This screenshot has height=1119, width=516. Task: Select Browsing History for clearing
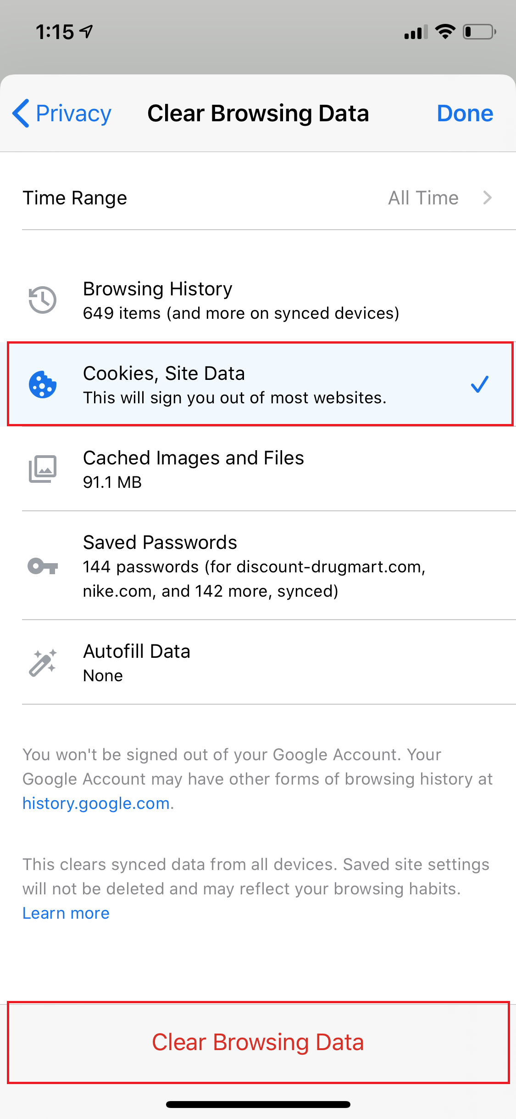pos(258,300)
